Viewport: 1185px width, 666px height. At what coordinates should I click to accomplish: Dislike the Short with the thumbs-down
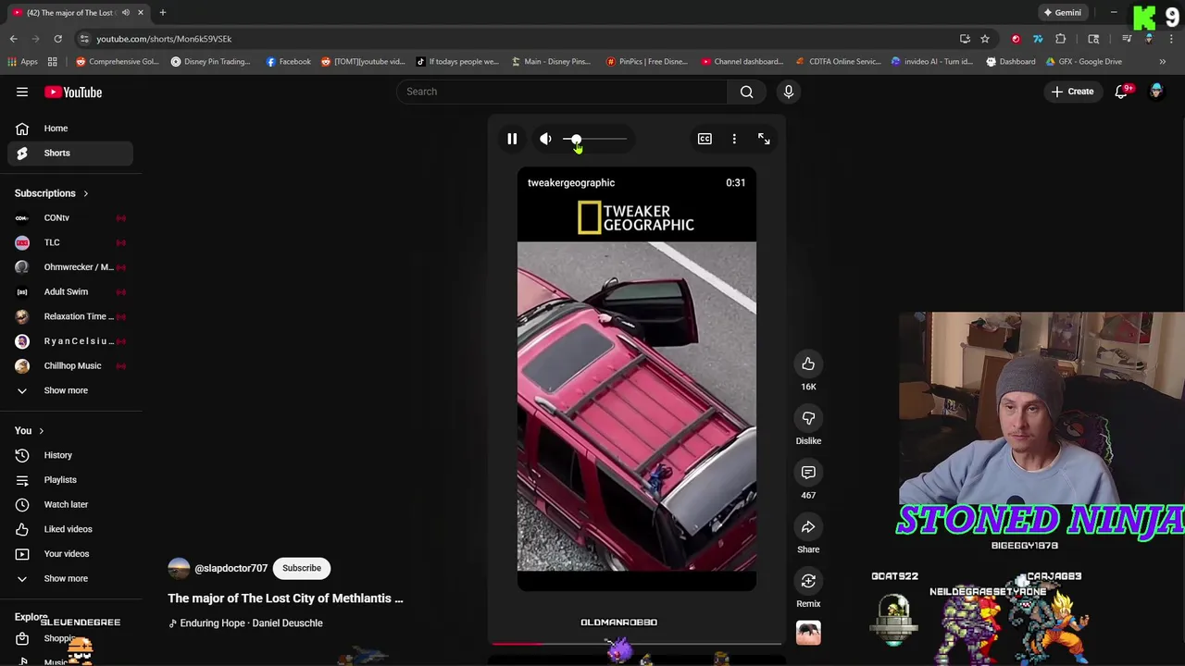(808, 418)
